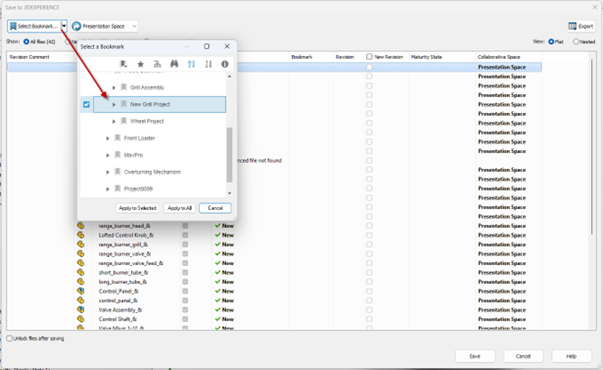Screen dimensions: 603x370
Task: Click the star favorites icon in bookmark dialog
Action: pyautogui.click(x=140, y=64)
